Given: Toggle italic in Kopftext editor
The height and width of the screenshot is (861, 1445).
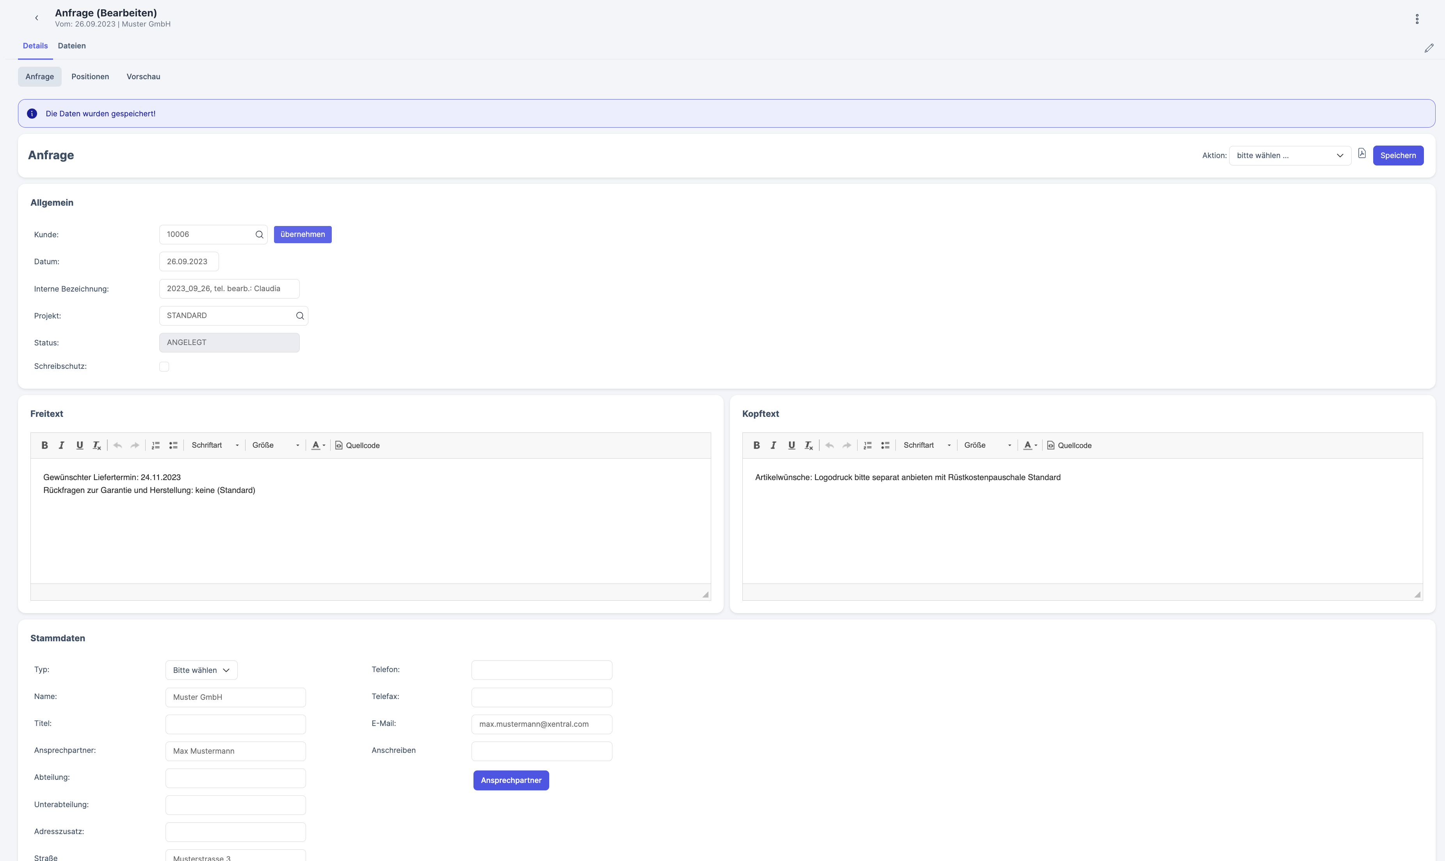Looking at the screenshot, I should tap(773, 445).
